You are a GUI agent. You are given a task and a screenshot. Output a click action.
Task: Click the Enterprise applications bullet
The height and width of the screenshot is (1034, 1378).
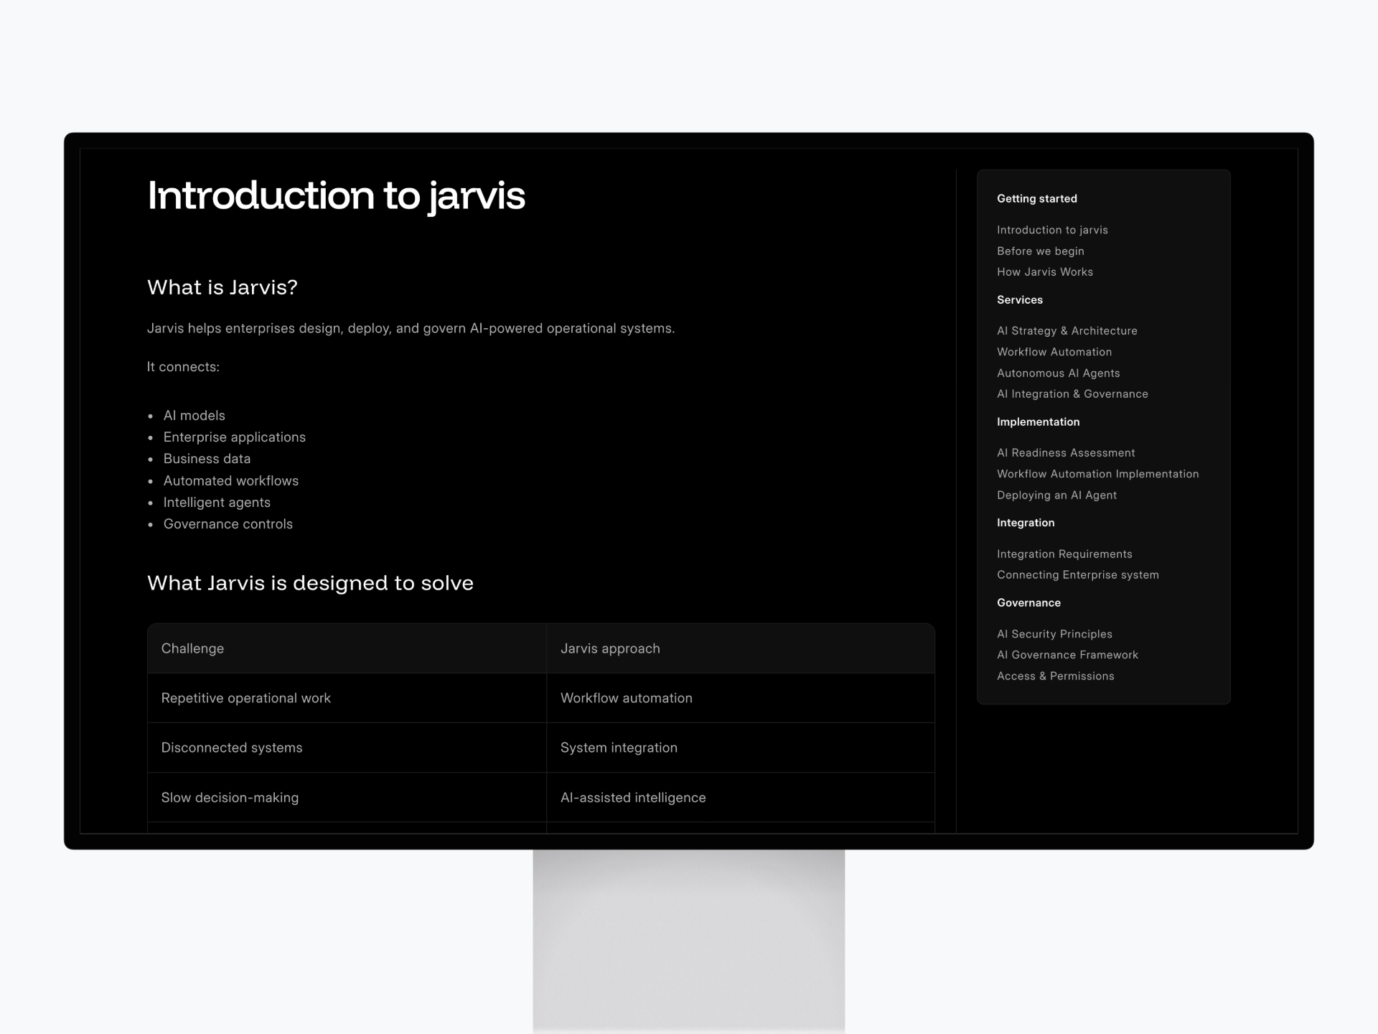[x=234, y=437]
